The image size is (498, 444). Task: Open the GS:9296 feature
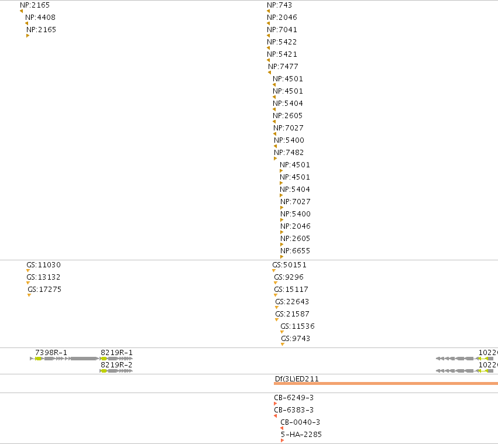[289, 277]
